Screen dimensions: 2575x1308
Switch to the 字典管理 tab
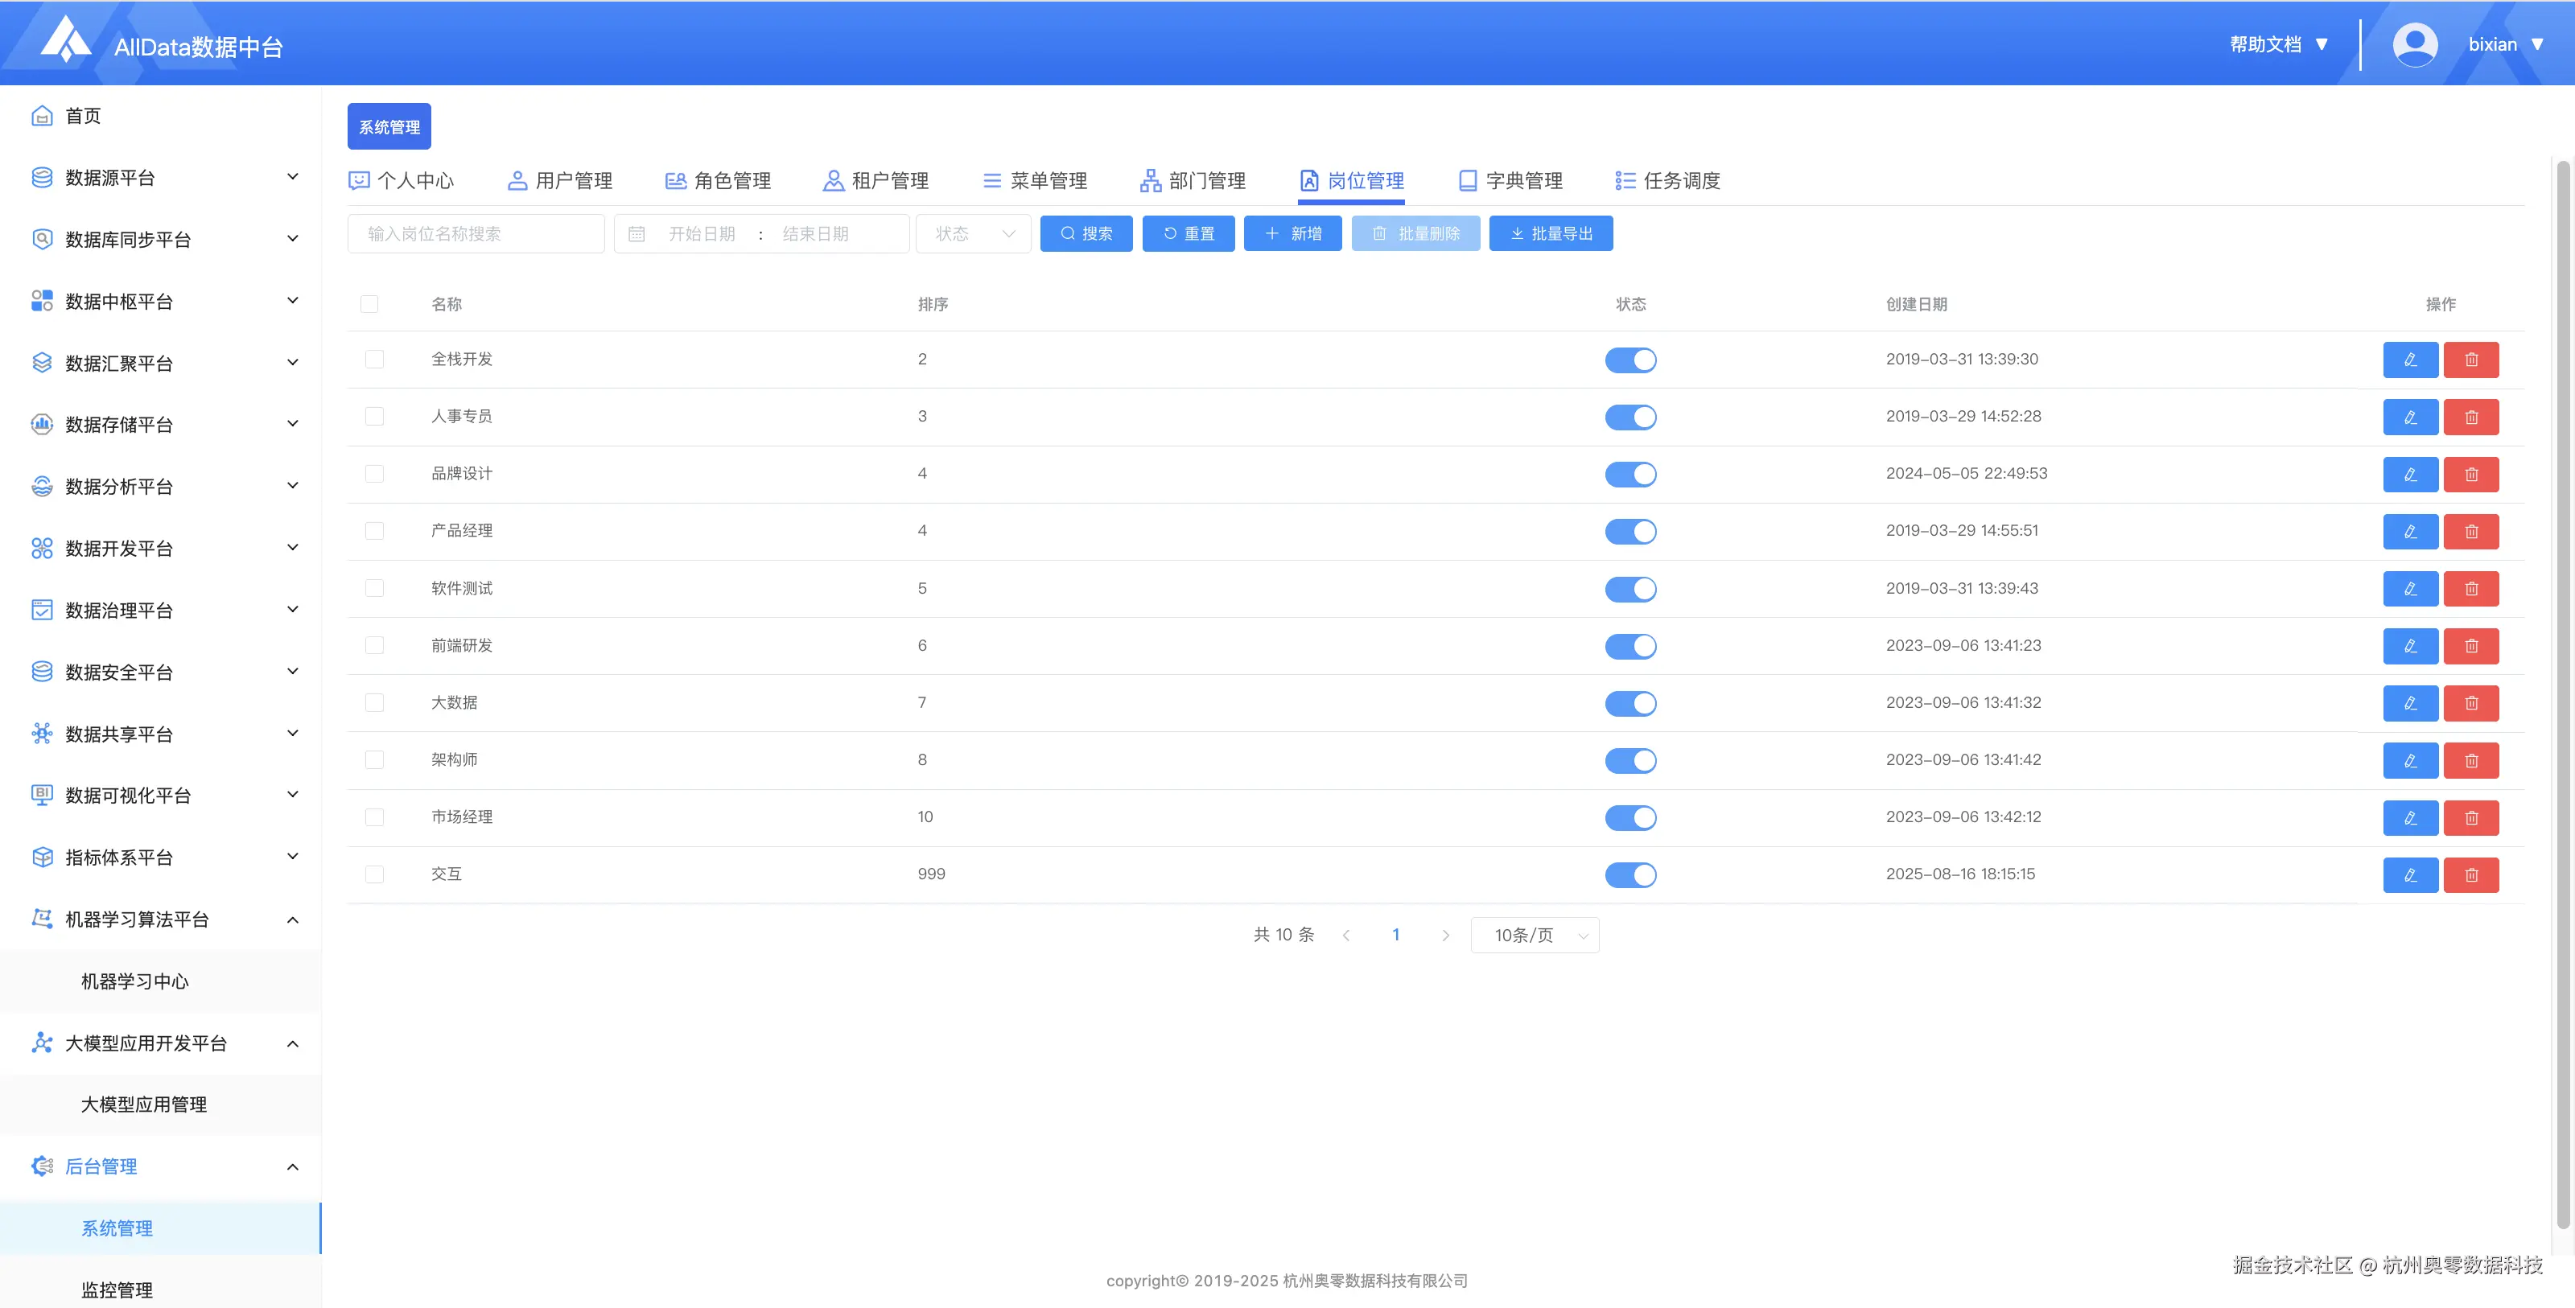1510,181
